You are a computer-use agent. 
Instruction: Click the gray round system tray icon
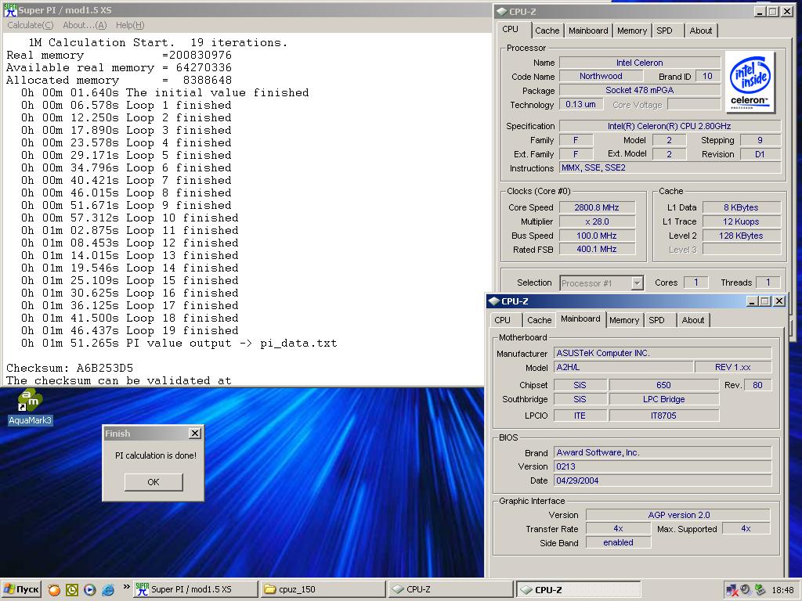[746, 590]
